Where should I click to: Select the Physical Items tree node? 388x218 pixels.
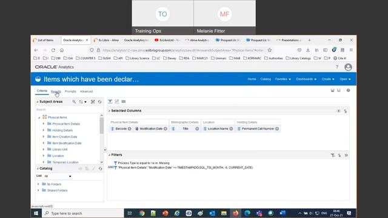(x=57, y=117)
